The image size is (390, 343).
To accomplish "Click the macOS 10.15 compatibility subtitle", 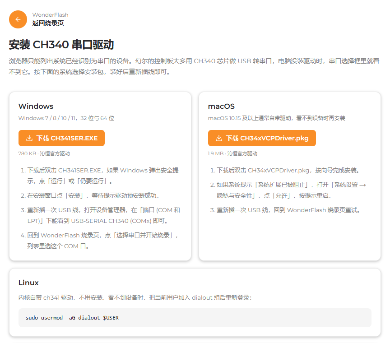I will (x=277, y=118).
